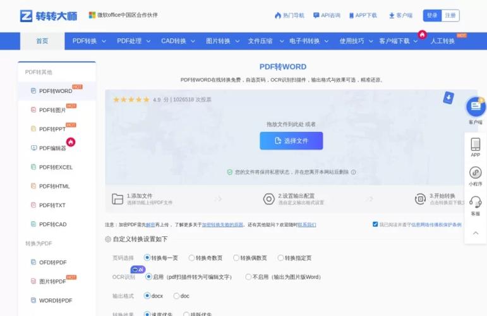Click the AI badge above OCR识别
487x316 pixels.
(138, 270)
